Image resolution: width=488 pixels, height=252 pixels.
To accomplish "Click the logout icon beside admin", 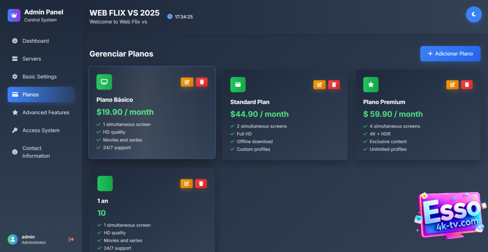I will [71, 239].
